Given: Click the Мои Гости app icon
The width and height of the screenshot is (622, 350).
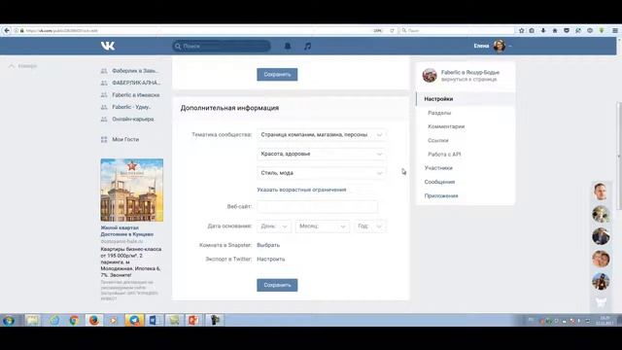Looking at the screenshot, I should click(104, 139).
